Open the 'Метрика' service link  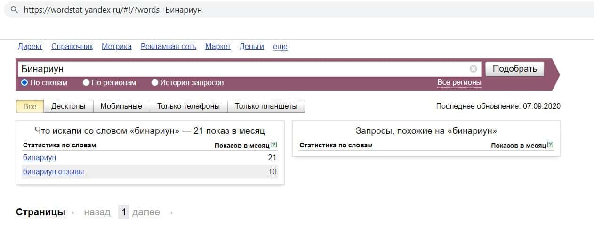click(116, 46)
